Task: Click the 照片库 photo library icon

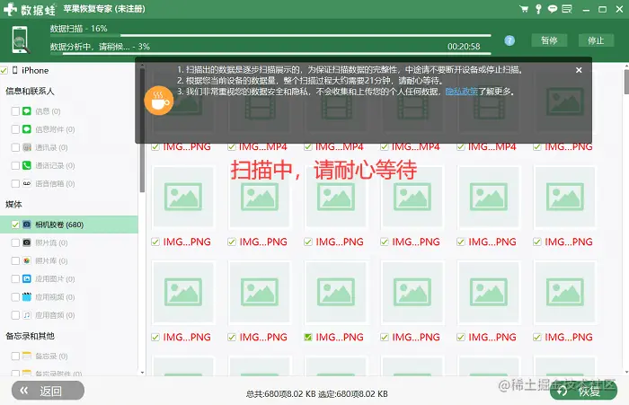Action: 27,260
